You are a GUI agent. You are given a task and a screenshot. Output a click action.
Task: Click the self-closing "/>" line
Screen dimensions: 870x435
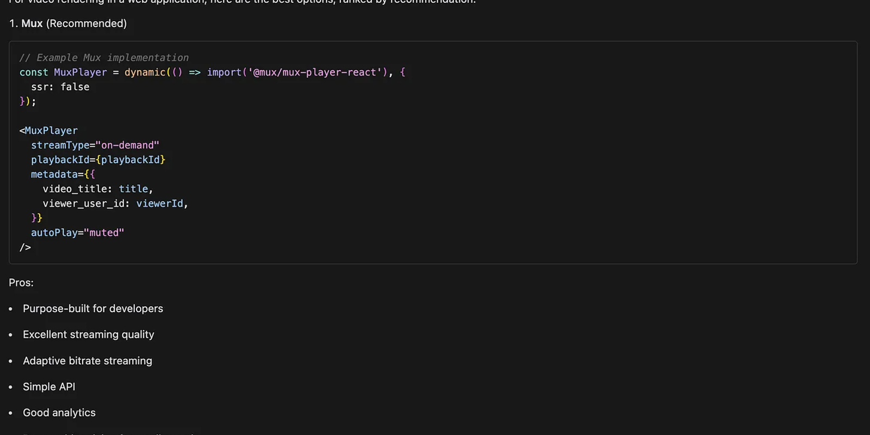pos(25,247)
